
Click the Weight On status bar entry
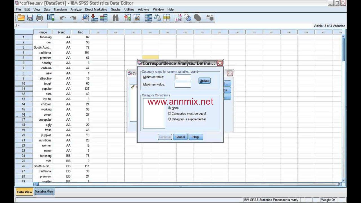(328, 200)
